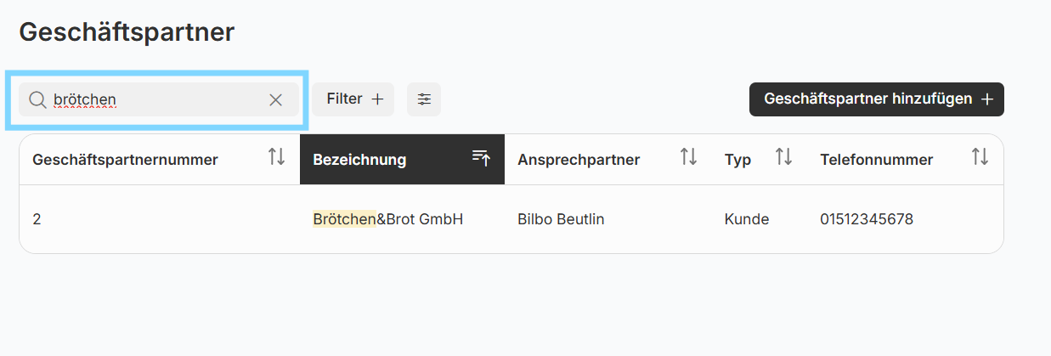Select the Ansprechpartner column header text
This screenshot has width=1051, height=356.
[579, 160]
